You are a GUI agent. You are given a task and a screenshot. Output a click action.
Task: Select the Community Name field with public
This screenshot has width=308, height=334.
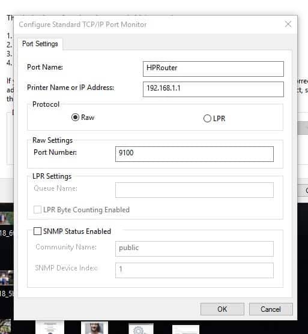(195, 249)
